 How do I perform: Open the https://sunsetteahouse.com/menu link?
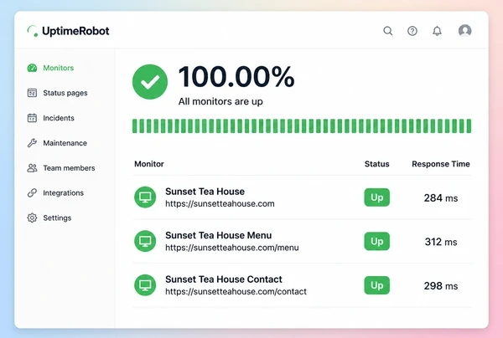232,248
